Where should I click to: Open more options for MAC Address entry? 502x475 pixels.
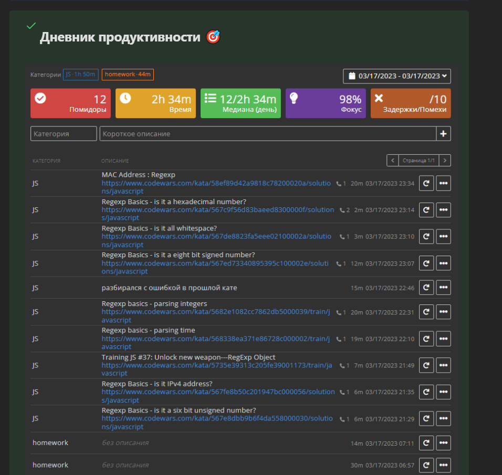pos(444,184)
